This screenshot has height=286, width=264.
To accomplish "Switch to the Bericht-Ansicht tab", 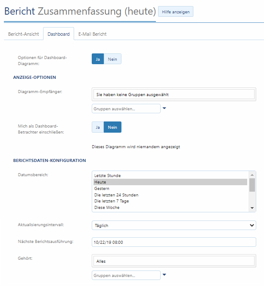I will click(x=24, y=34).
